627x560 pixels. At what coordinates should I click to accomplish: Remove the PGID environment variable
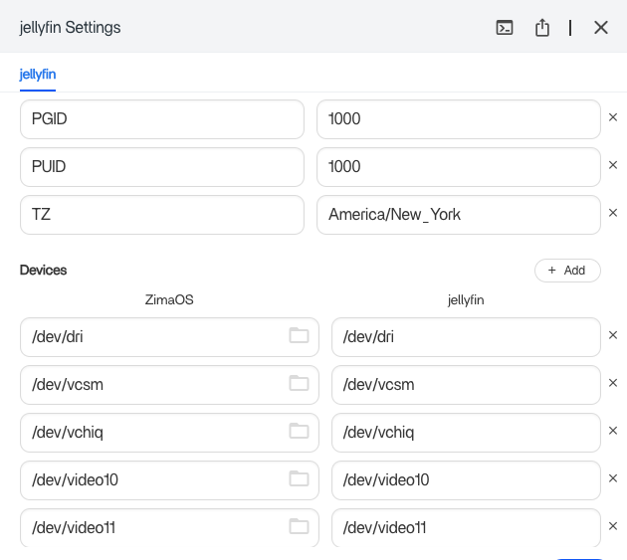613,117
